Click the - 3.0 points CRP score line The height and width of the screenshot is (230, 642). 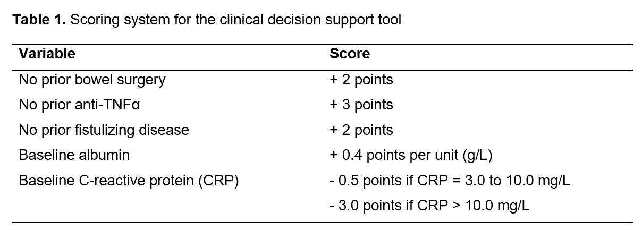(x=429, y=206)
